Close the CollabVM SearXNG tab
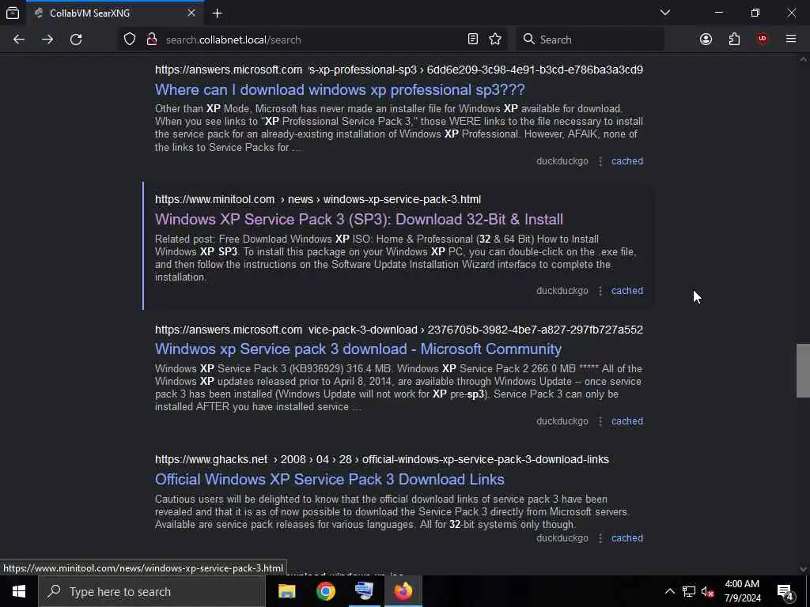The height and width of the screenshot is (607, 810). [191, 13]
